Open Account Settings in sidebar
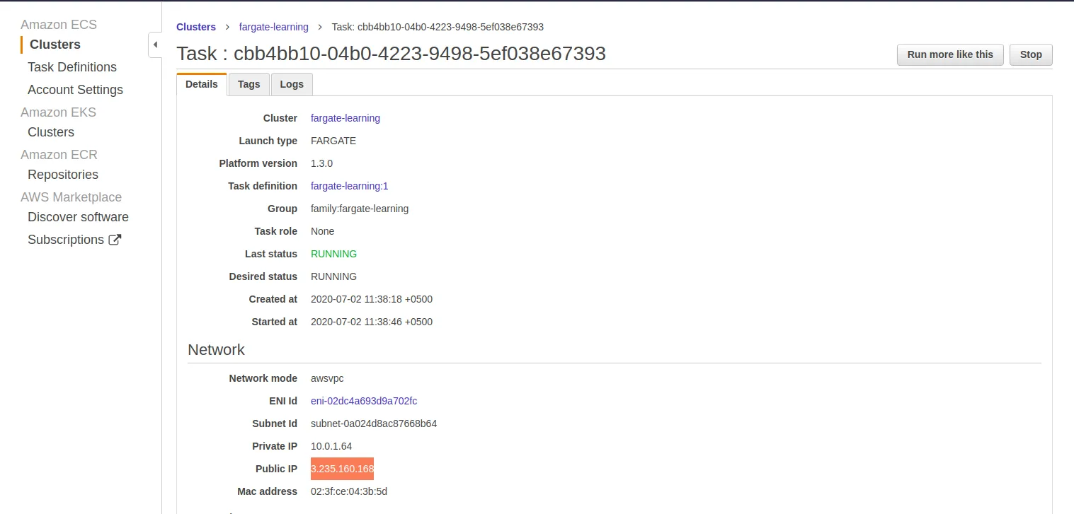The width and height of the screenshot is (1074, 514). point(75,90)
